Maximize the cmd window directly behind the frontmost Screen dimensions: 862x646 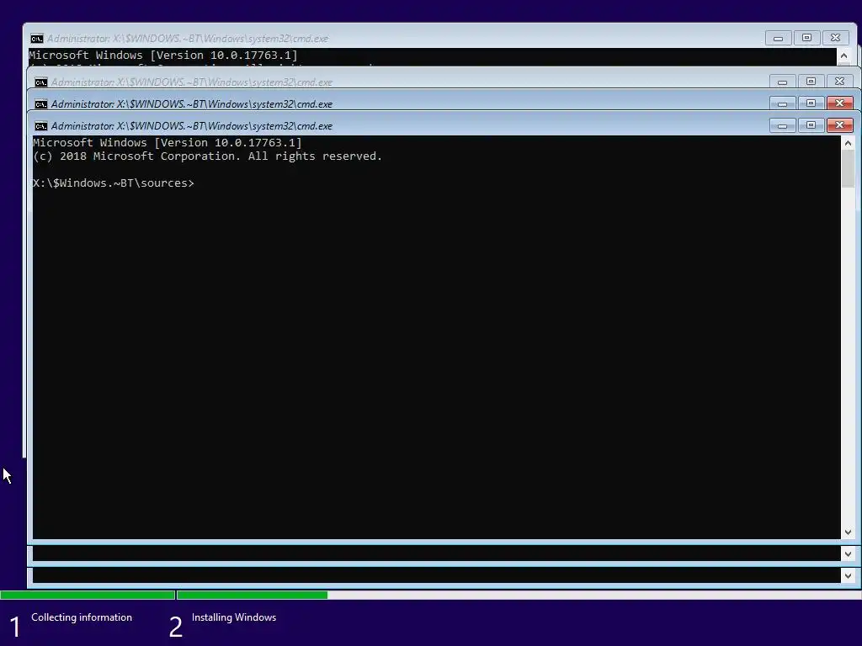811,103
